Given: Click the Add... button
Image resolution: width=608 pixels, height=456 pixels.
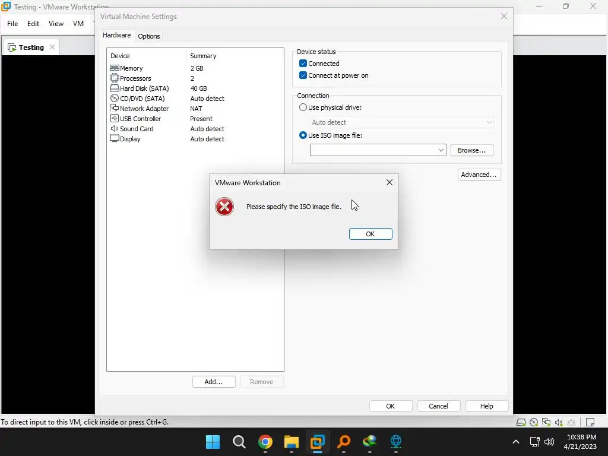Looking at the screenshot, I should (x=214, y=382).
